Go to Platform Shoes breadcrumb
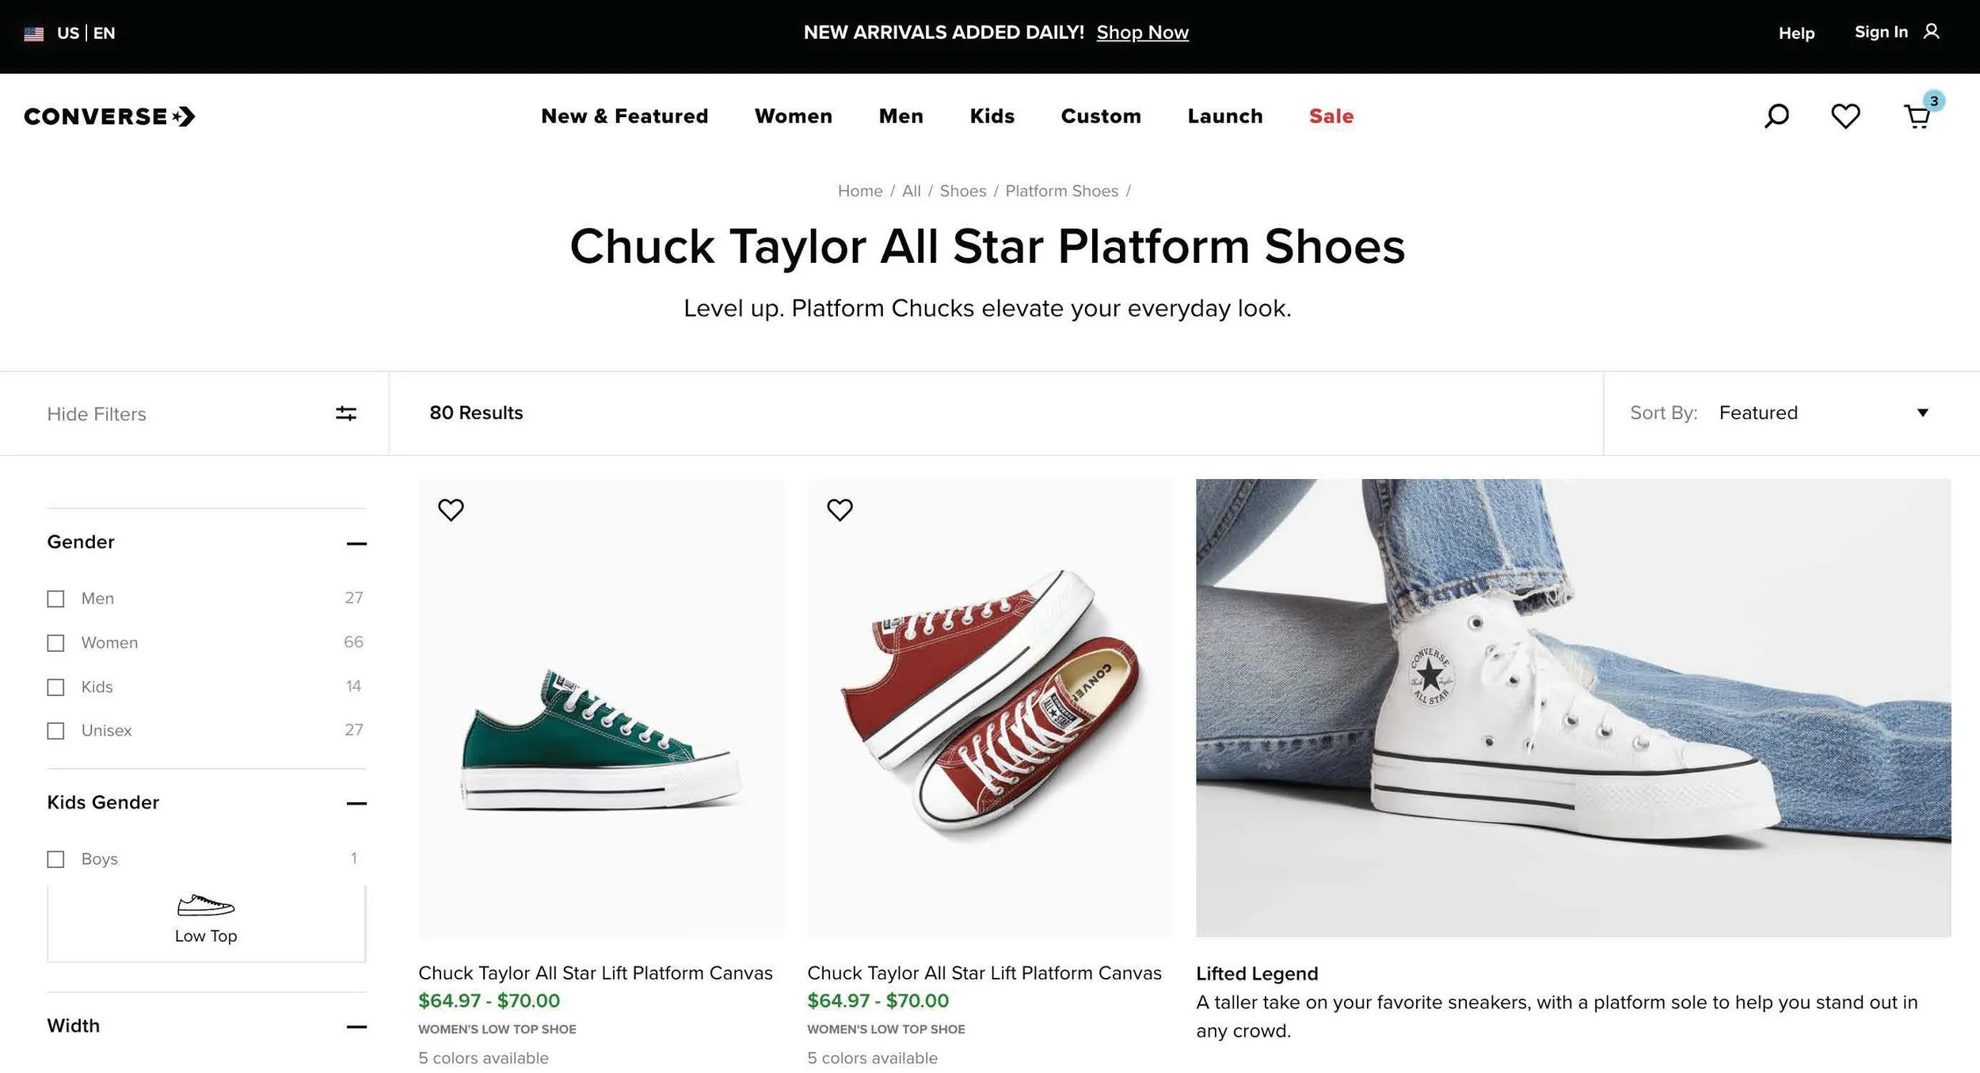The image size is (1980, 1073). pyautogui.click(x=1061, y=191)
